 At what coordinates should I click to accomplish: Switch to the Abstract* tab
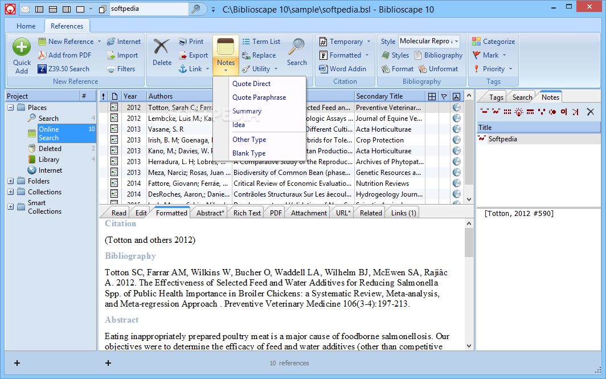click(210, 213)
